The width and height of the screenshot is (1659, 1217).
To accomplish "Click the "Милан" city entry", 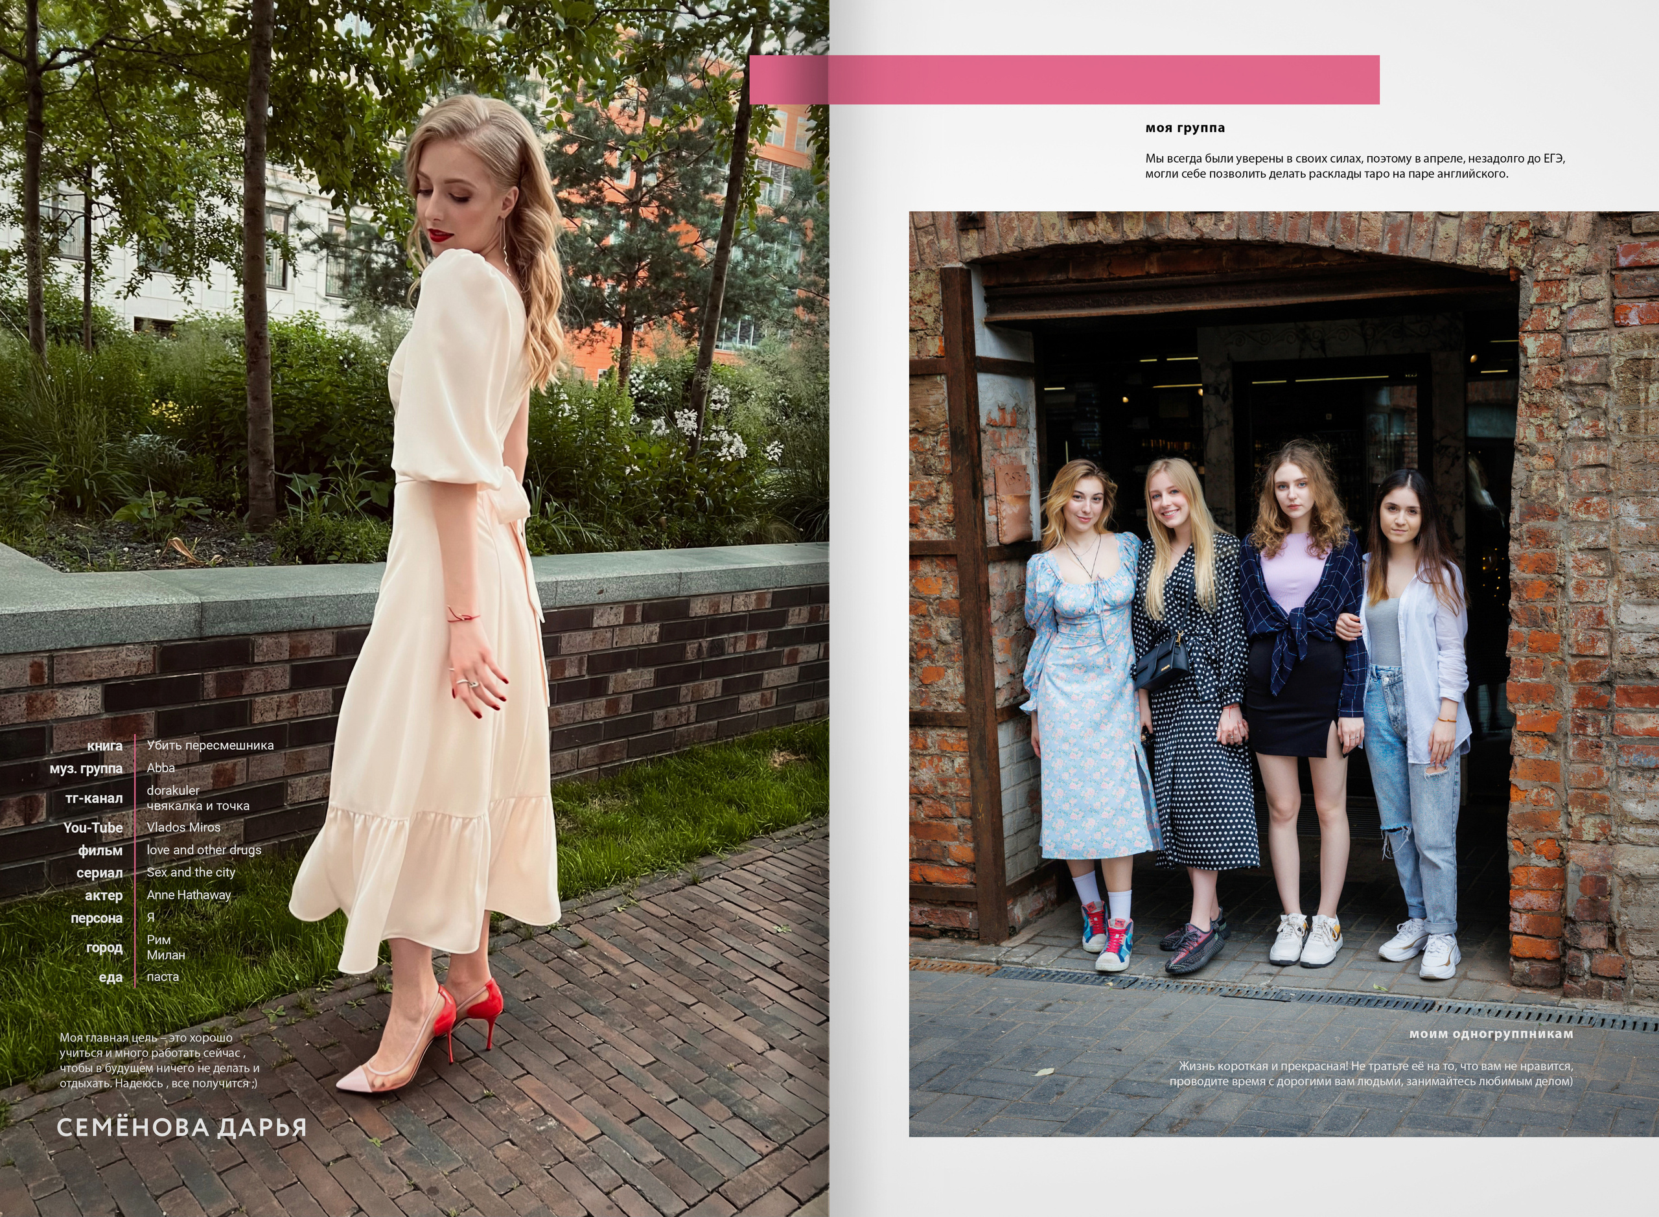I will tap(166, 955).
